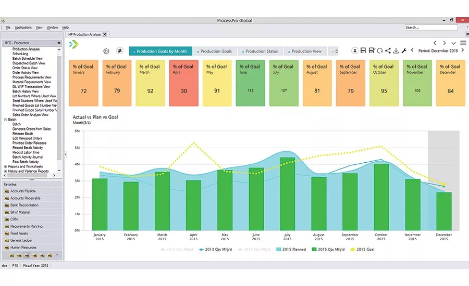Collapse the Batch tree node
The width and height of the screenshot is (469, 286).
pos(5,120)
